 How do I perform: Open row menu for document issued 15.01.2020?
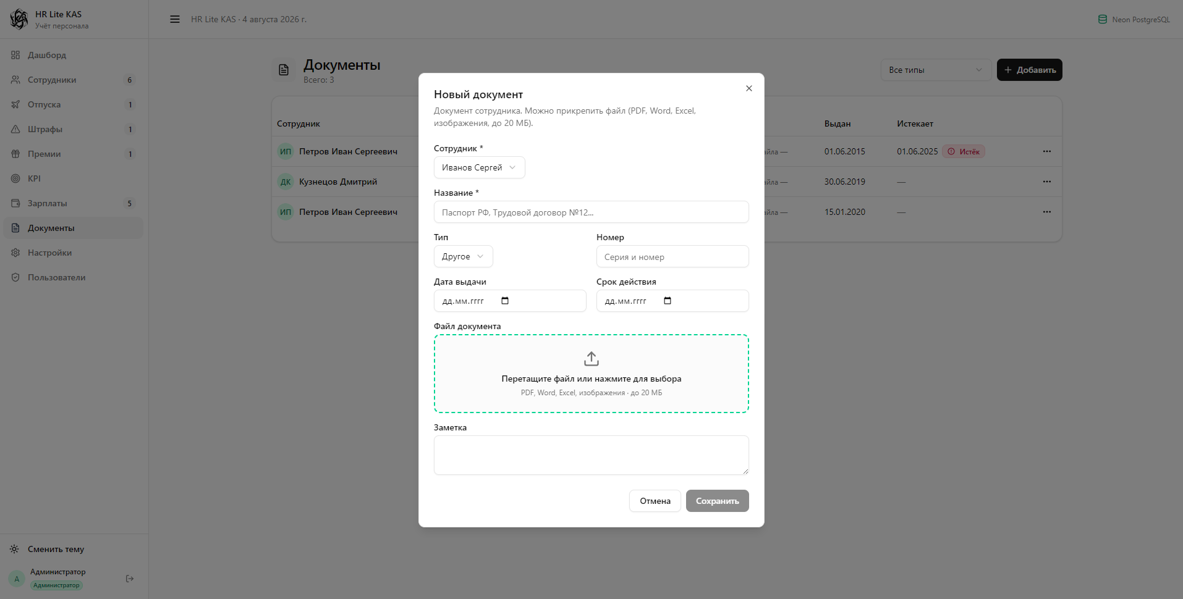(1047, 212)
